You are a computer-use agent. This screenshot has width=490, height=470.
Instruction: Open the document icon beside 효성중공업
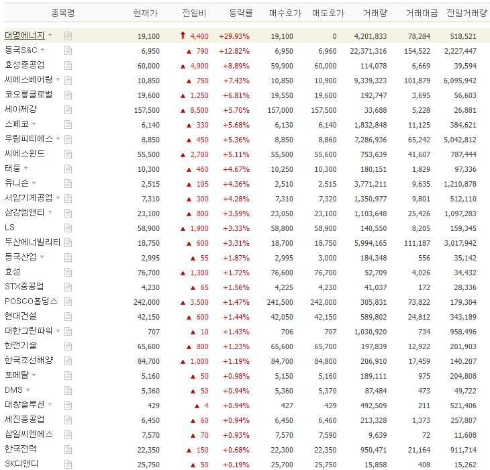[x=68, y=66]
